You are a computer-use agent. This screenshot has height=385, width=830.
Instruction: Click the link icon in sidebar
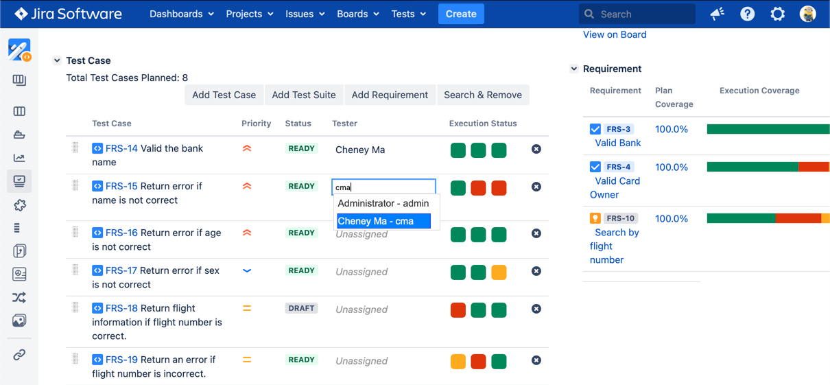pos(19,355)
